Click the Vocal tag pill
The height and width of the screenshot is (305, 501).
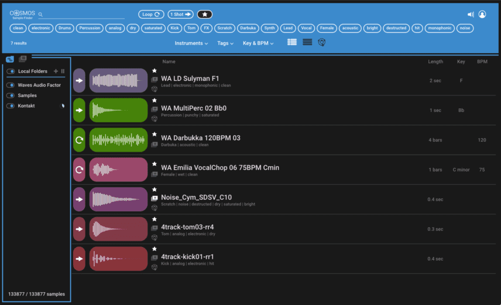coord(306,28)
